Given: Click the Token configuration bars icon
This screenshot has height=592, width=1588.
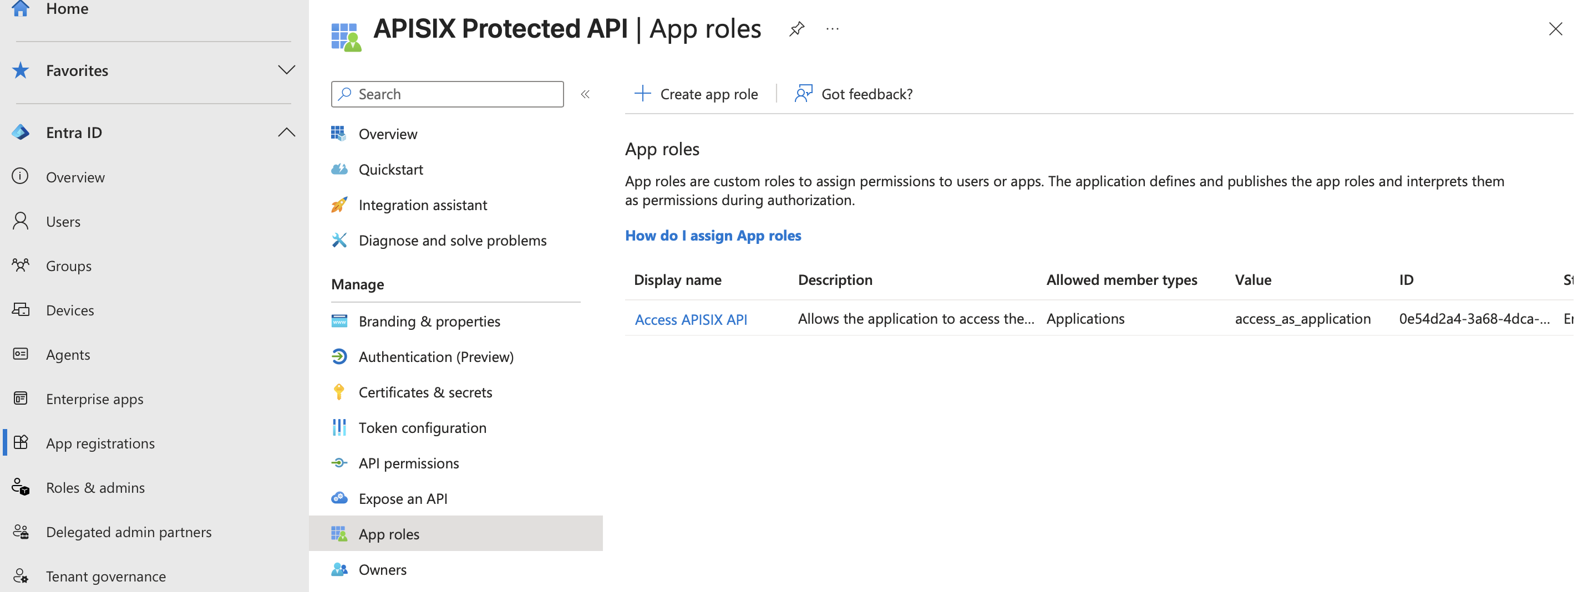Looking at the screenshot, I should coord(339,427).
